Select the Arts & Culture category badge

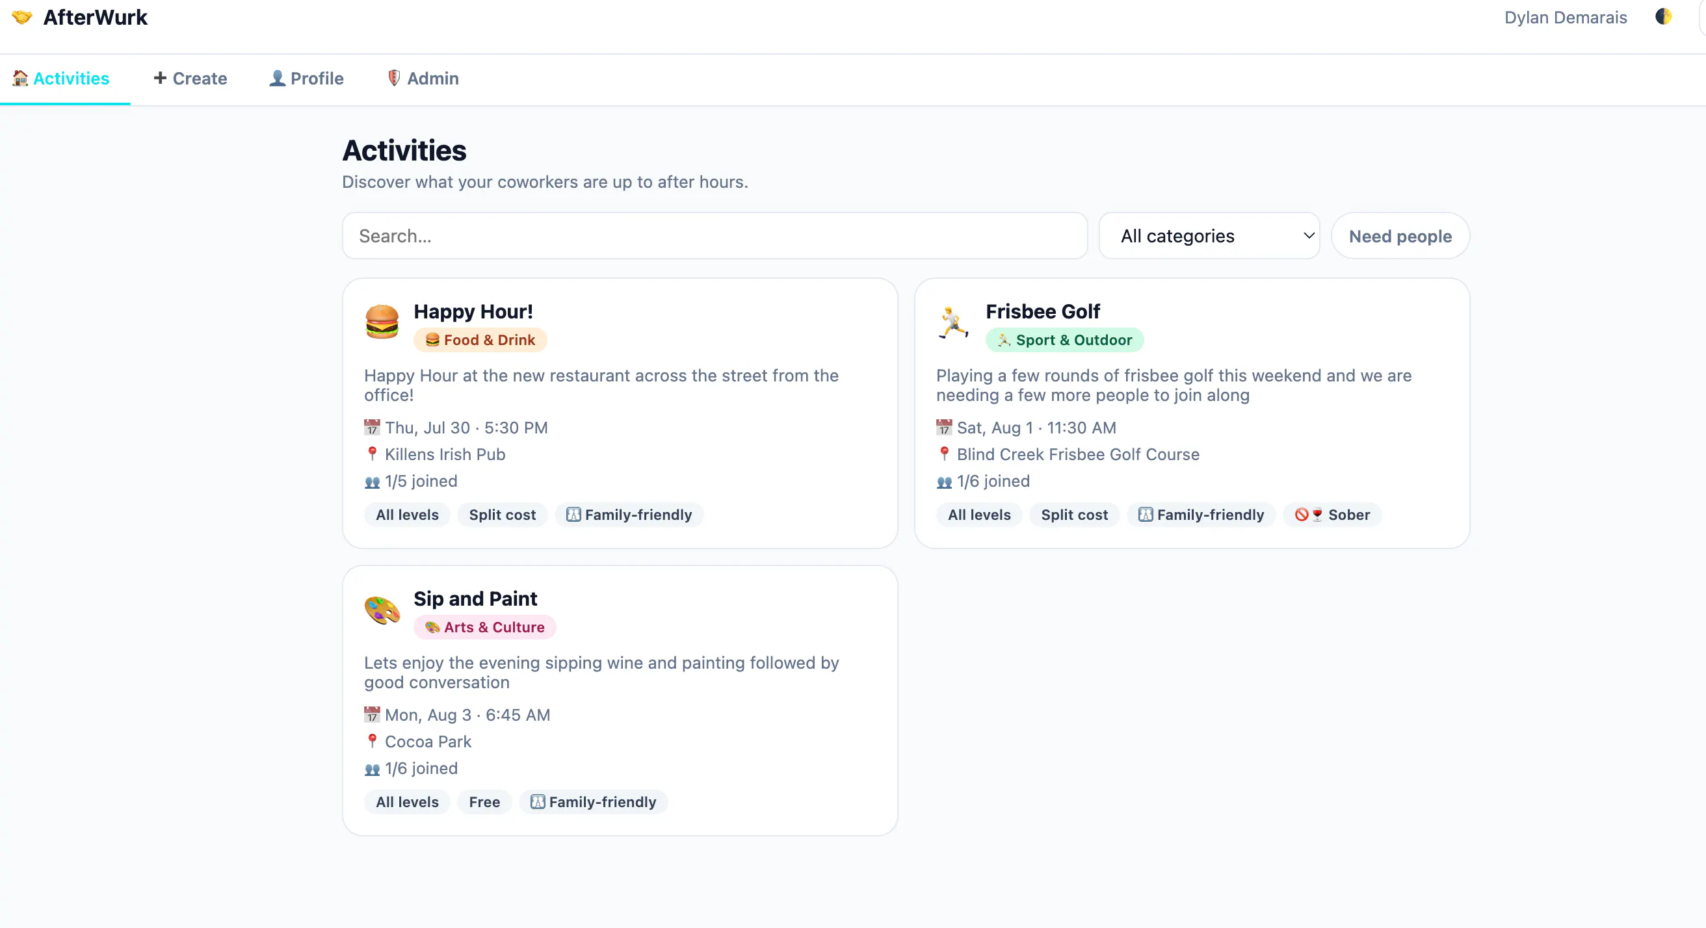pos(485,627)
